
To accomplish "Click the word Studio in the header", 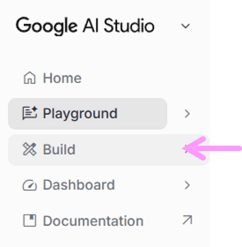I will (129, 26).
